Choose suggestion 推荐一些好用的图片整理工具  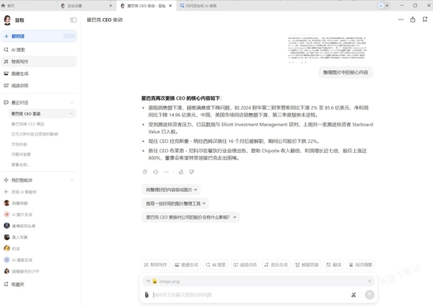tap(175, 204)
